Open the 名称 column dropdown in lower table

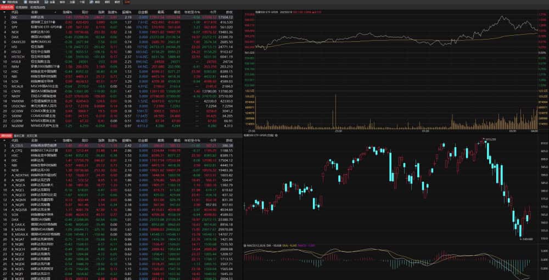click(x=55, y=141)
